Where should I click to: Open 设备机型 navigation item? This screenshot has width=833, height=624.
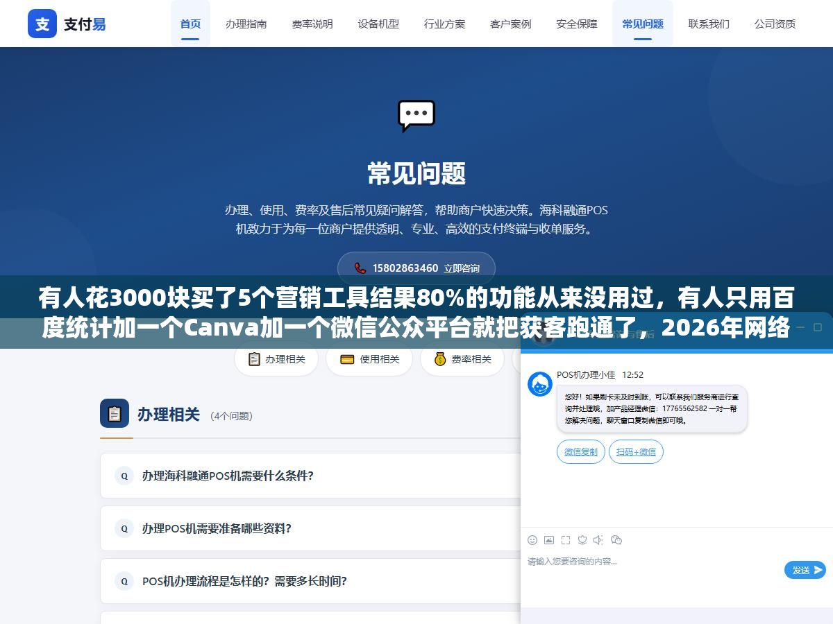(x=378, y=24)
